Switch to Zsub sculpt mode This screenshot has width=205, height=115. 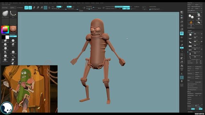73,7
